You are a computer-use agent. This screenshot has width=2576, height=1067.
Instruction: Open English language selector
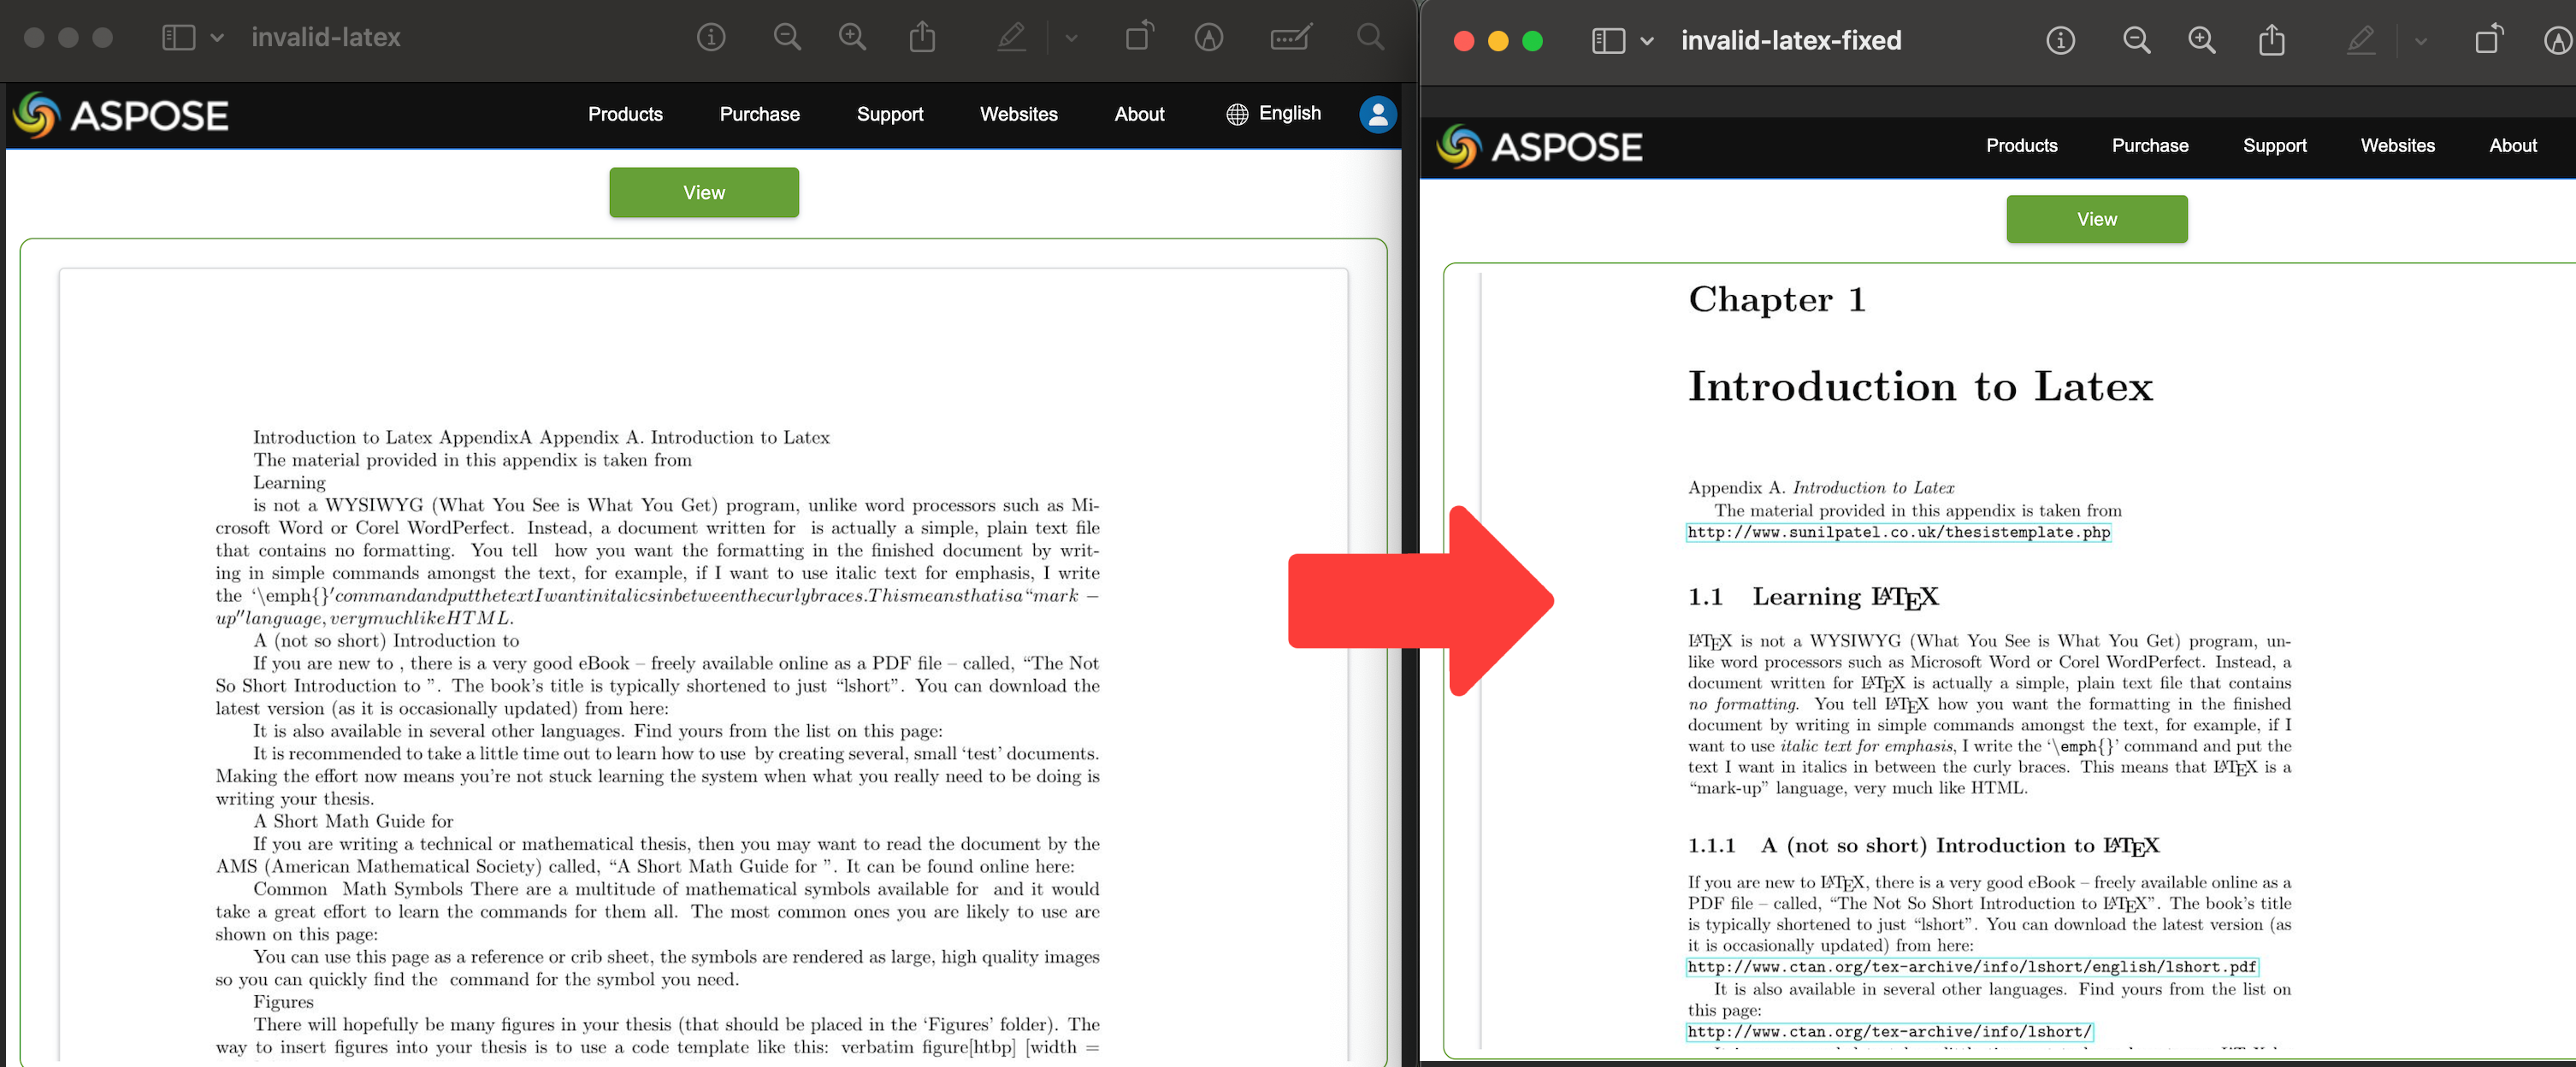1273,113
